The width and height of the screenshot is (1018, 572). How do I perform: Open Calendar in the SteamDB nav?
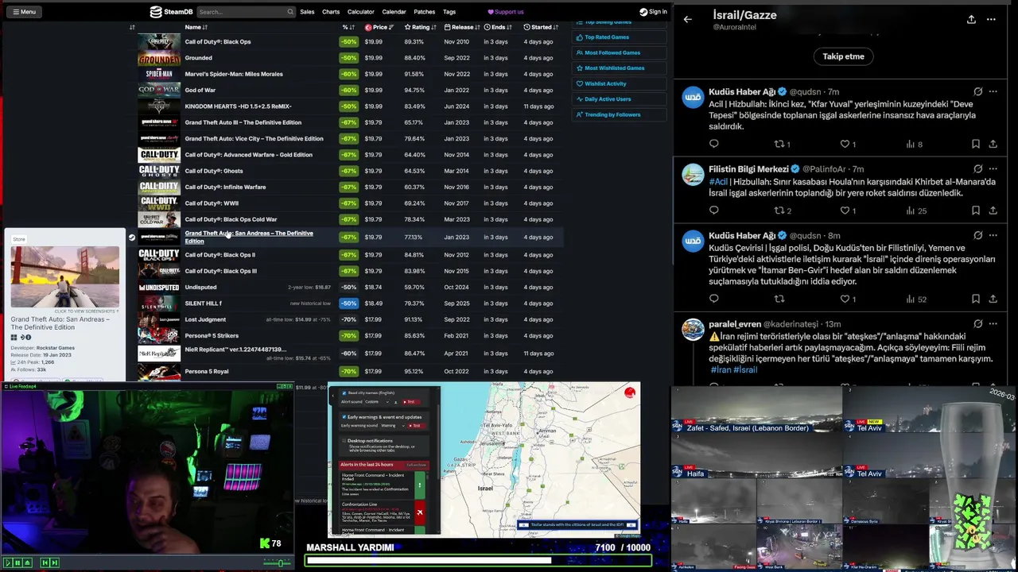click(394, 12)
